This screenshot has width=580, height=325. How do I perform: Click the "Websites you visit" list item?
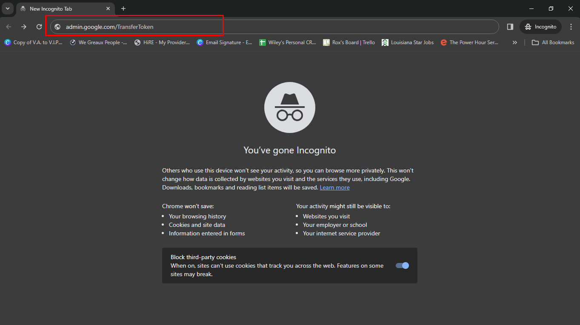click(326, 216)
